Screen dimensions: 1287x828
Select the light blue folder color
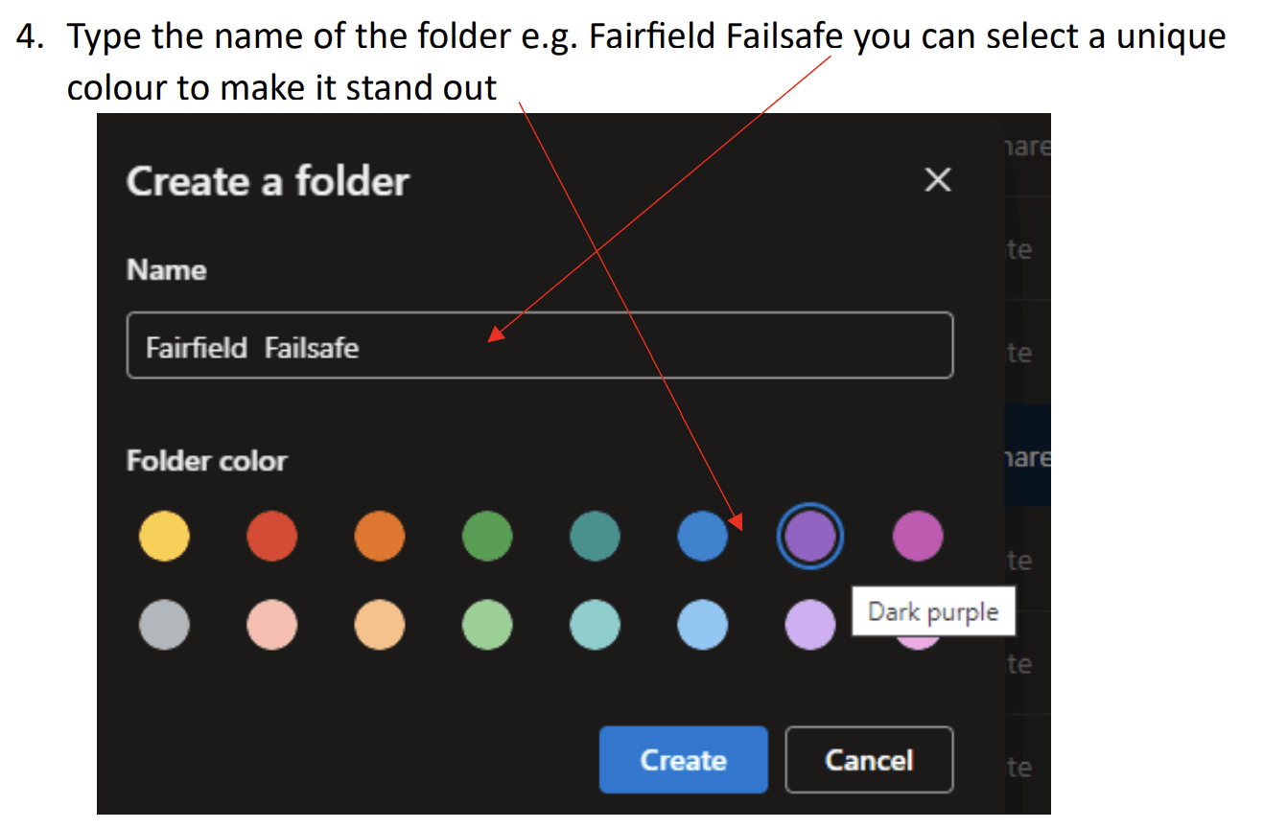(x=703, y=625)
